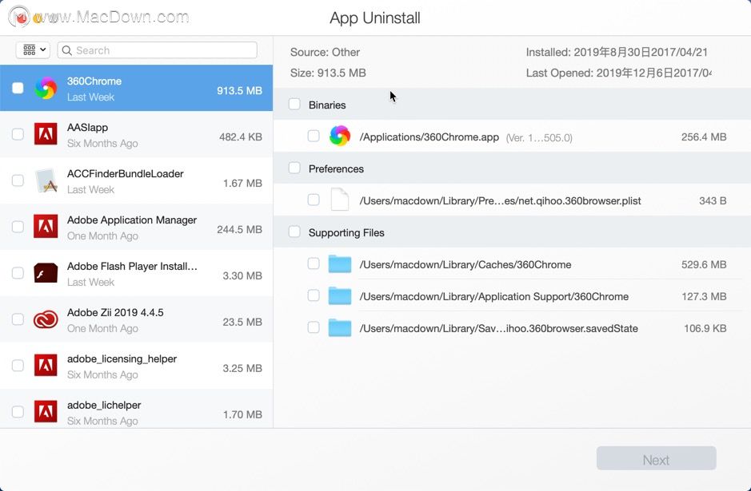Click the Next button

click(x=656, y=459)
